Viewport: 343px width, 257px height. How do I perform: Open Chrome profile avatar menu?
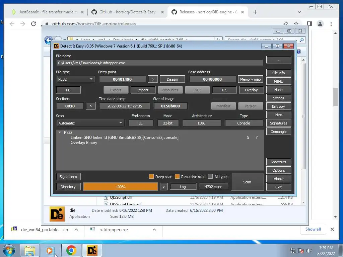coord(320,24)
